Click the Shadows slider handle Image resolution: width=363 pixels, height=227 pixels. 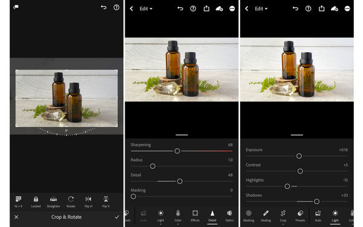click(316, 202)
